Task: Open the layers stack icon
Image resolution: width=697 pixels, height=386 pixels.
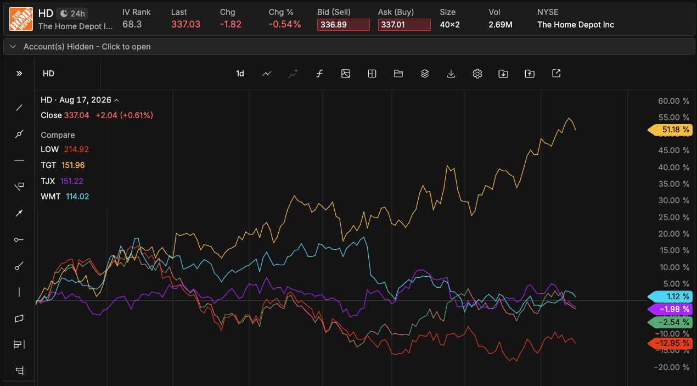Action: tap(425, 74)
